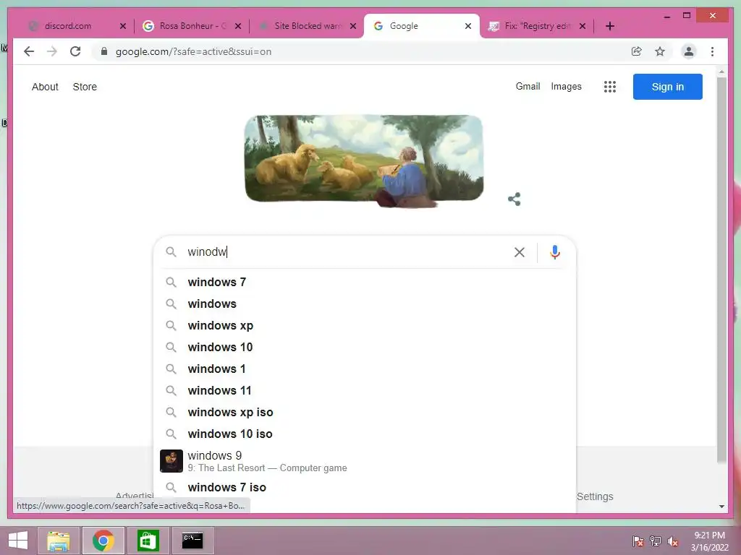Click the padlock site info icon

(x=104, y=51)
